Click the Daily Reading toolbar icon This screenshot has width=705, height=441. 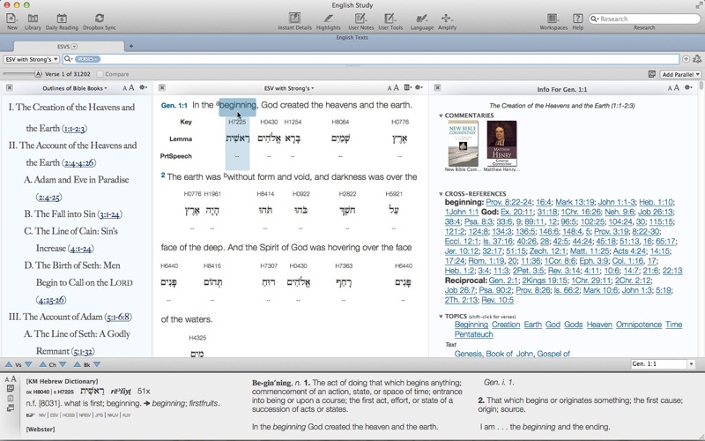pos(62,18)
